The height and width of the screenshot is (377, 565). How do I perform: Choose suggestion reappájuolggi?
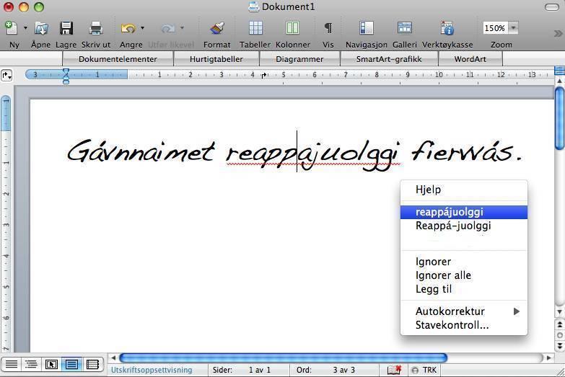click(464, 212)
